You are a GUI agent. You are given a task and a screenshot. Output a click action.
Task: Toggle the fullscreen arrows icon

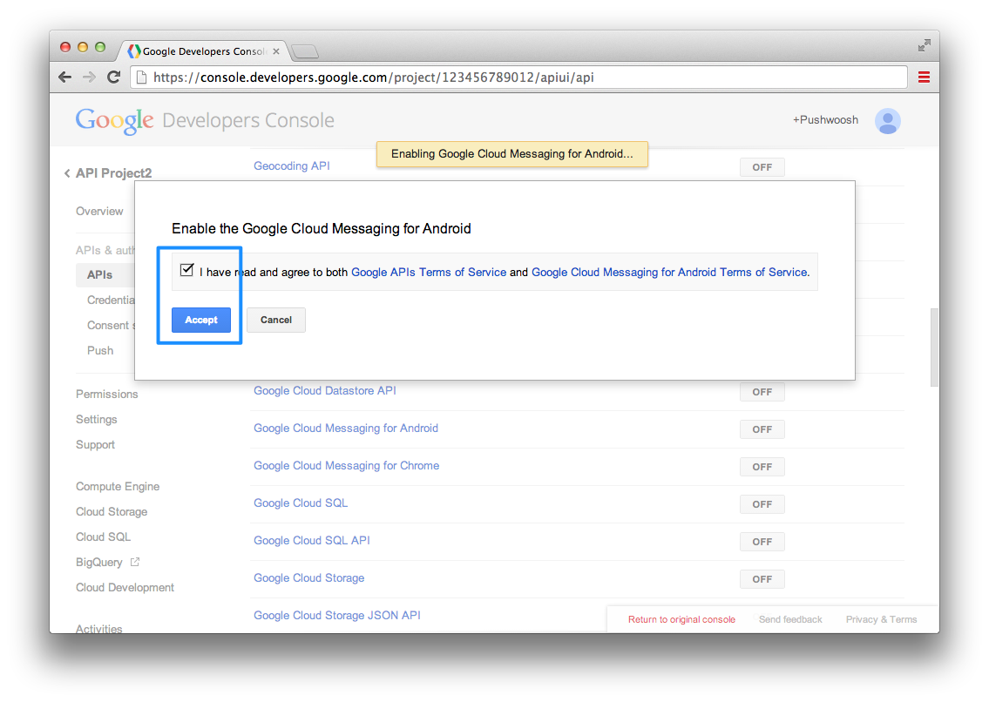[924, 44]
